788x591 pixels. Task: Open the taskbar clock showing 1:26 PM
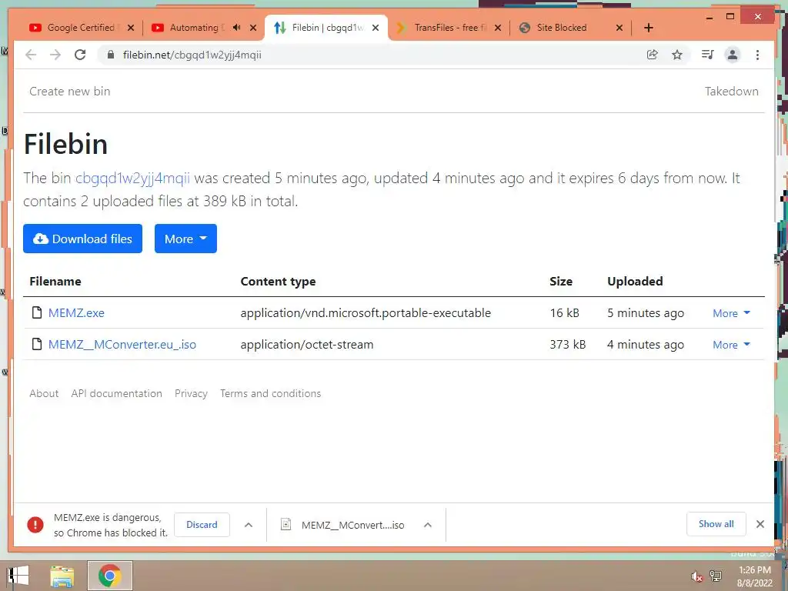[x=755, y=576]
